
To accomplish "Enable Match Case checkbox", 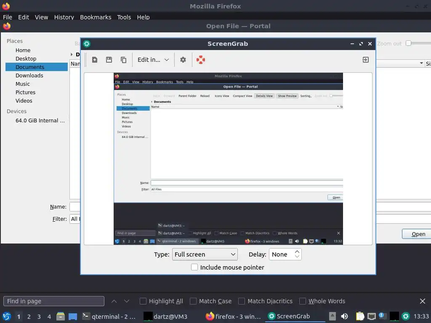I will point(193,301).
